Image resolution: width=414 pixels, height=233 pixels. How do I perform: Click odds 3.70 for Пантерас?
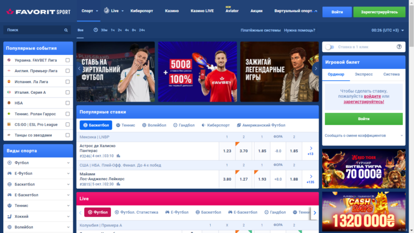(244, 151)
